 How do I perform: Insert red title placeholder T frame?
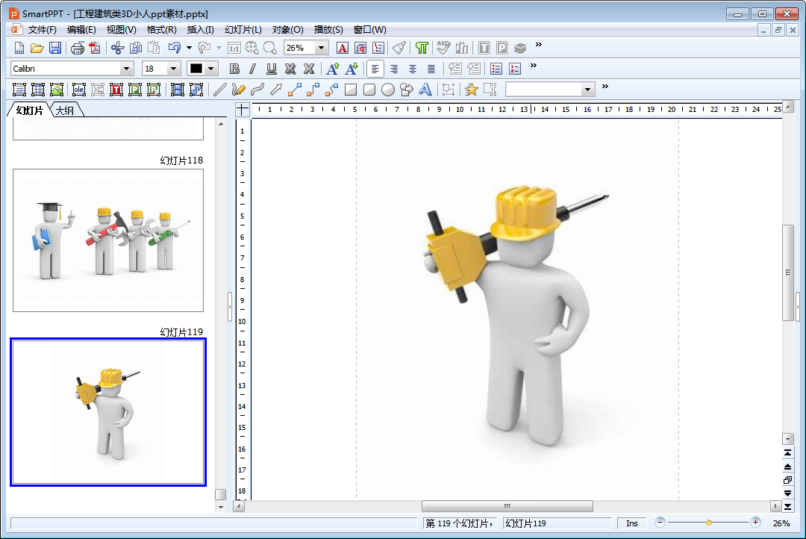tap(116, 90)
